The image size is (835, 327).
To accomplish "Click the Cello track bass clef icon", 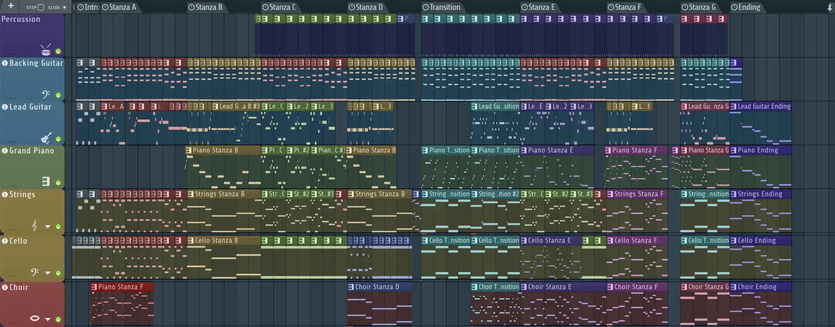I will pyautogui.click(x=35, y=272).
